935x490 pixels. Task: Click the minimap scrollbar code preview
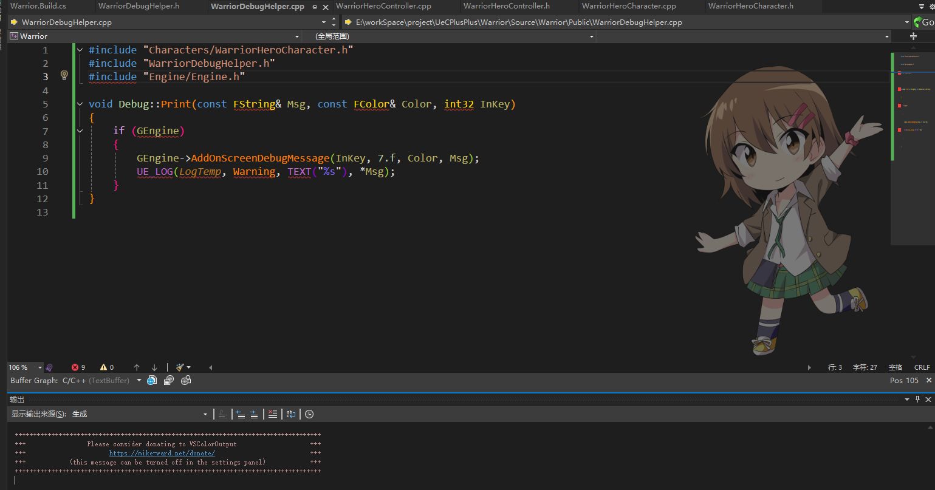click(x=911, y=149)
